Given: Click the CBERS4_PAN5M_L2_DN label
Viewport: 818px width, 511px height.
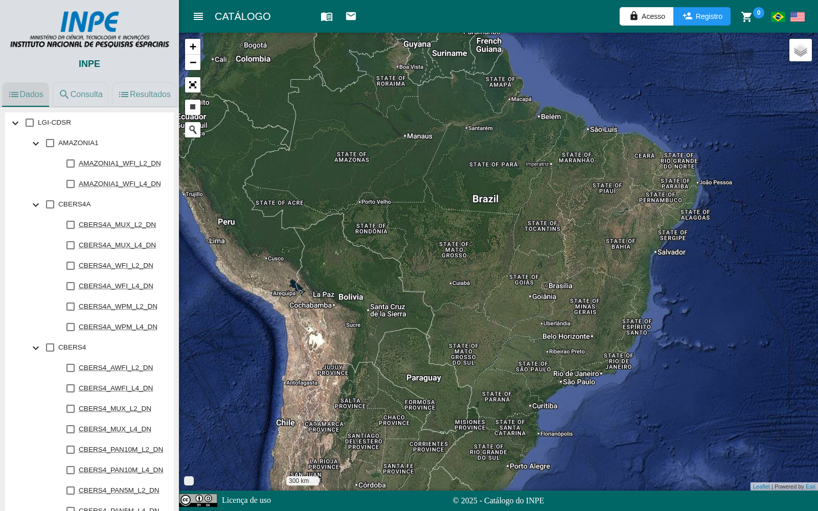Looking at the screenshot, I should [119, 491].
